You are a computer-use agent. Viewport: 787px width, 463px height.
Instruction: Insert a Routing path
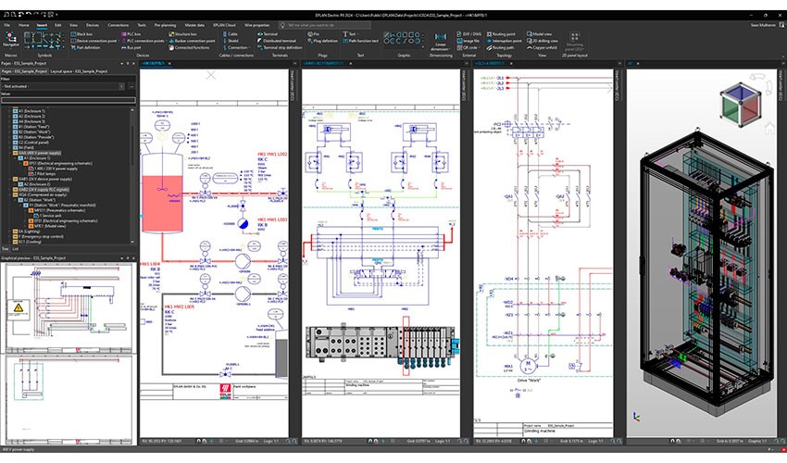[500, 48]
